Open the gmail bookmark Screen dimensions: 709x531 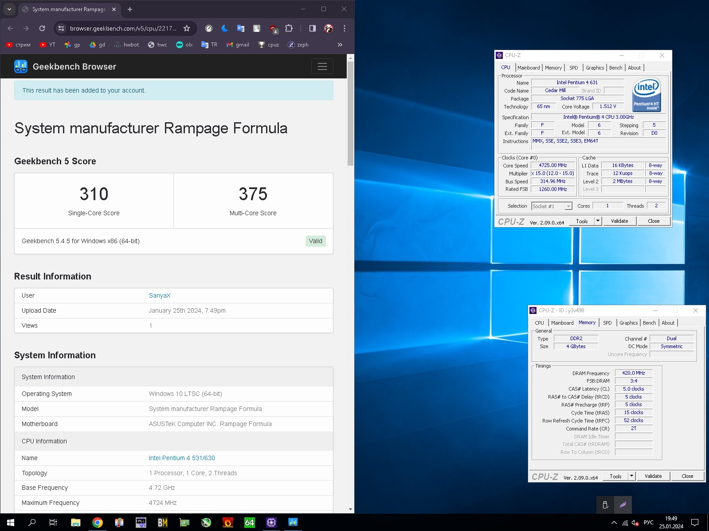pyautogui.click(x=238, y=45)
